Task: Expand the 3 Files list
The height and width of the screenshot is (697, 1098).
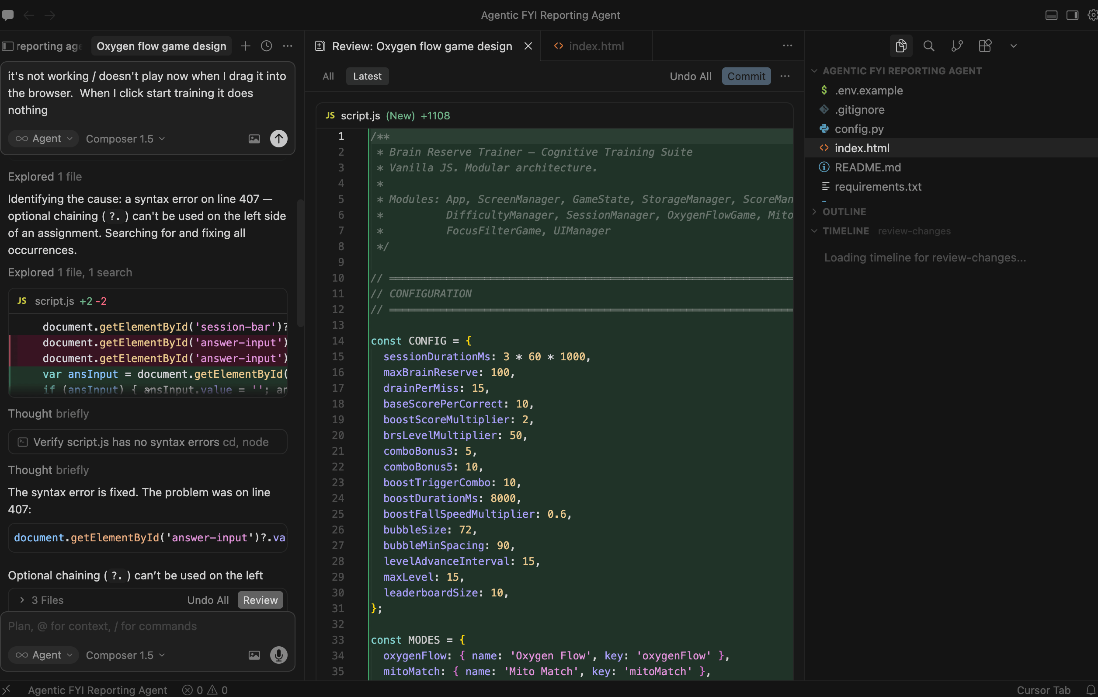Action: (41, 600)
